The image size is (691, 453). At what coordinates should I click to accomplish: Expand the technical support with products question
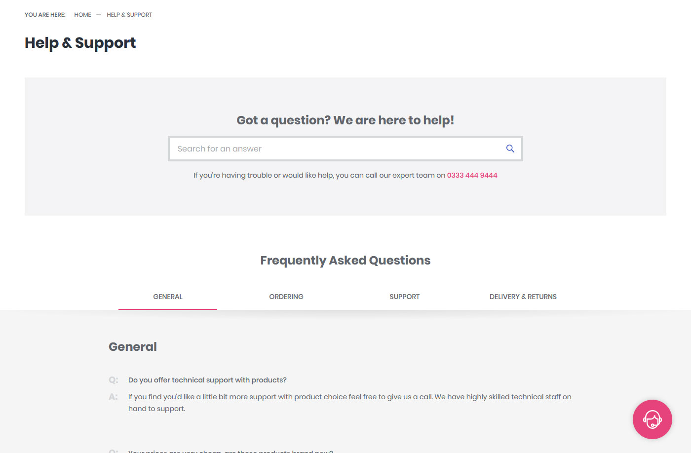pos(207,380)
